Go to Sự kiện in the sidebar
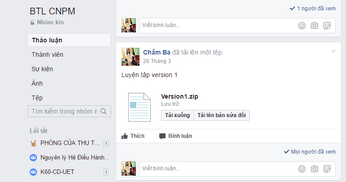Screen dimensions: 346x182 tap(43, 69)
